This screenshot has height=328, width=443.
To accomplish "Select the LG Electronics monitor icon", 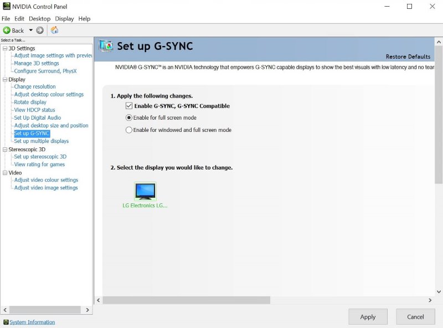I will tap(145, 192).
